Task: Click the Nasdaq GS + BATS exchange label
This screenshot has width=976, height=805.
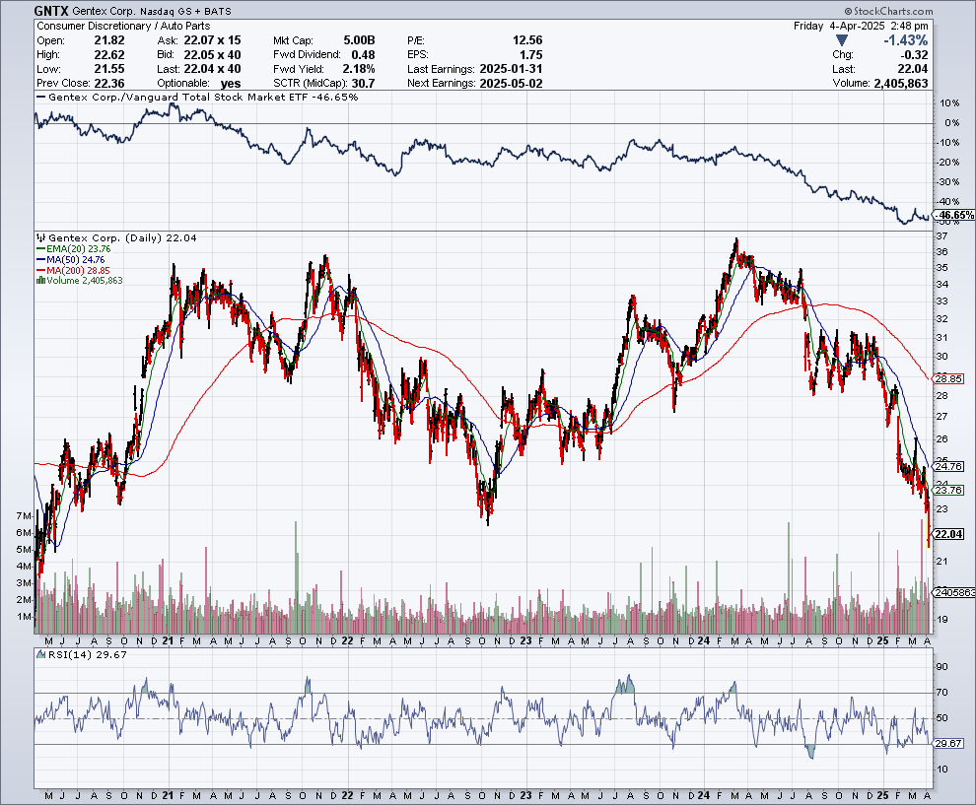Action: (185, 11)
